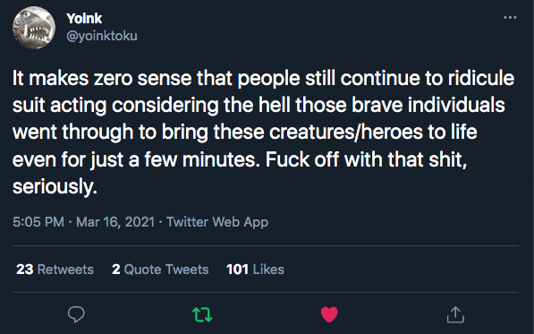This screenshot has height=334, width=534.
Task: Click the word 'seriously.' in tweet
Action: pos(55,186)
